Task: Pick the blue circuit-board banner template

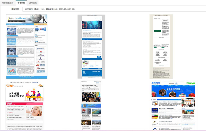Action: pyautogui.click(x=91, y=46)
